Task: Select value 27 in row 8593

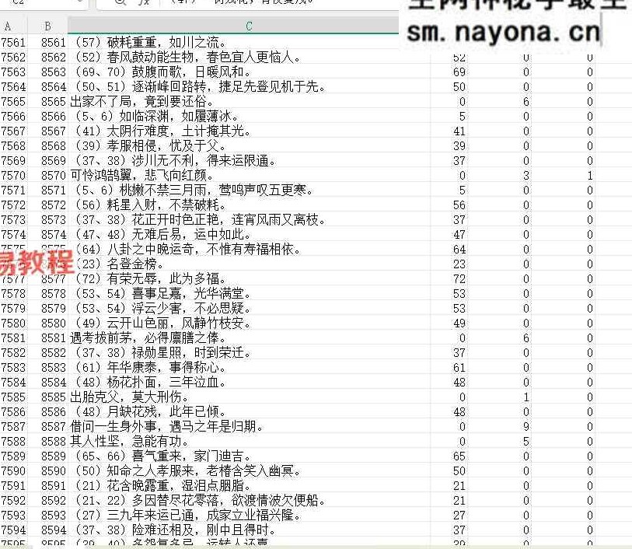Action: [x=459, y=516]
